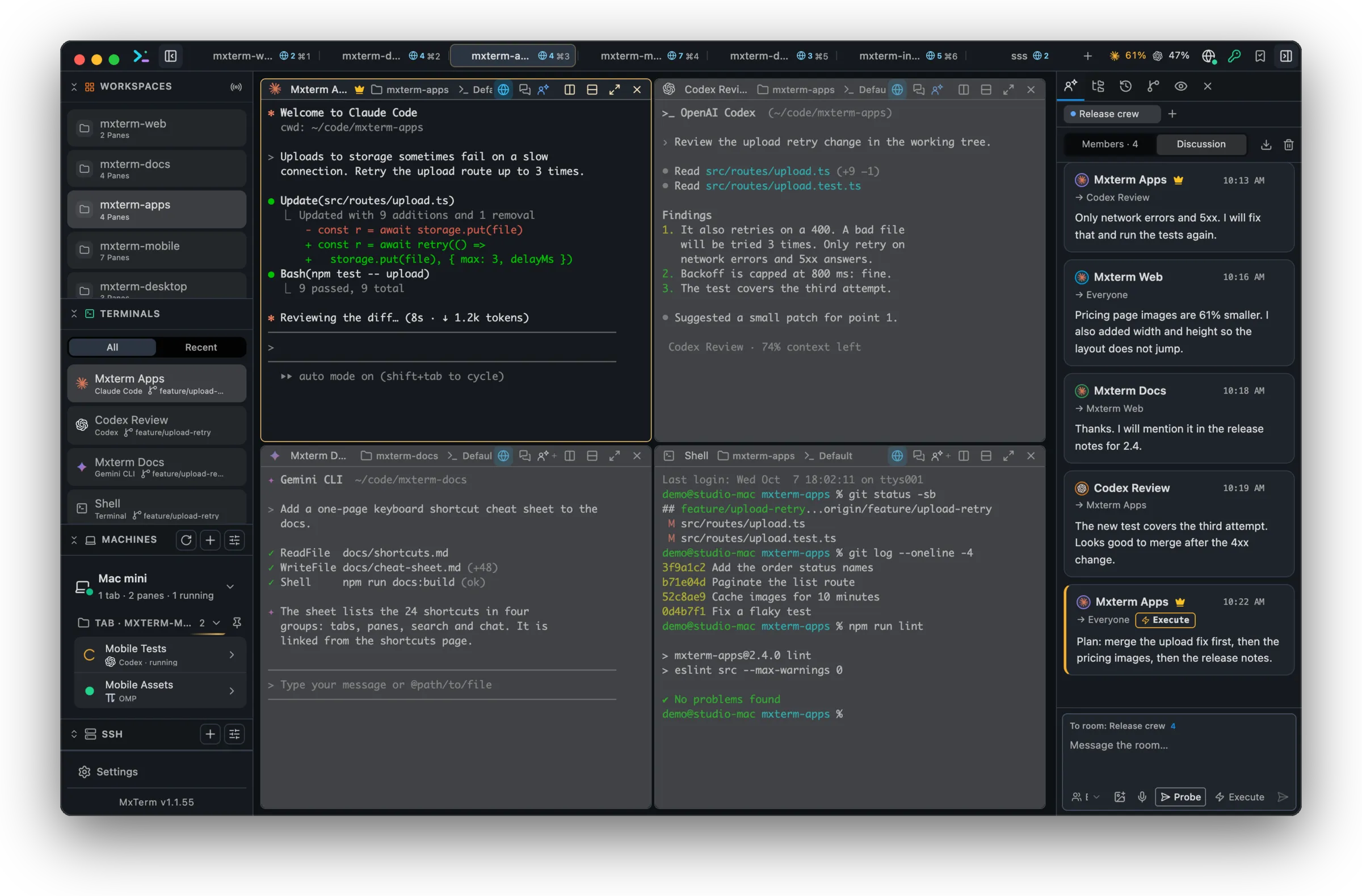Click the green key icon in top bar

click(x=1234, y=56)
